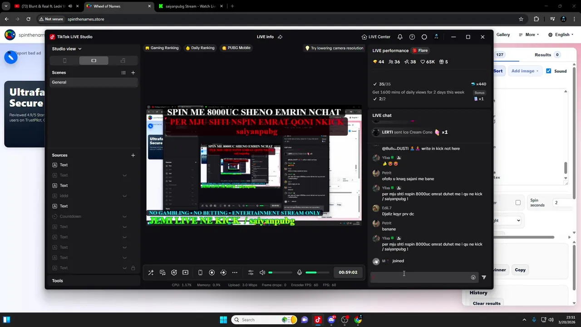Toggle visibility of the Countdown source
The image size is (581, 327).
[124, 217]
